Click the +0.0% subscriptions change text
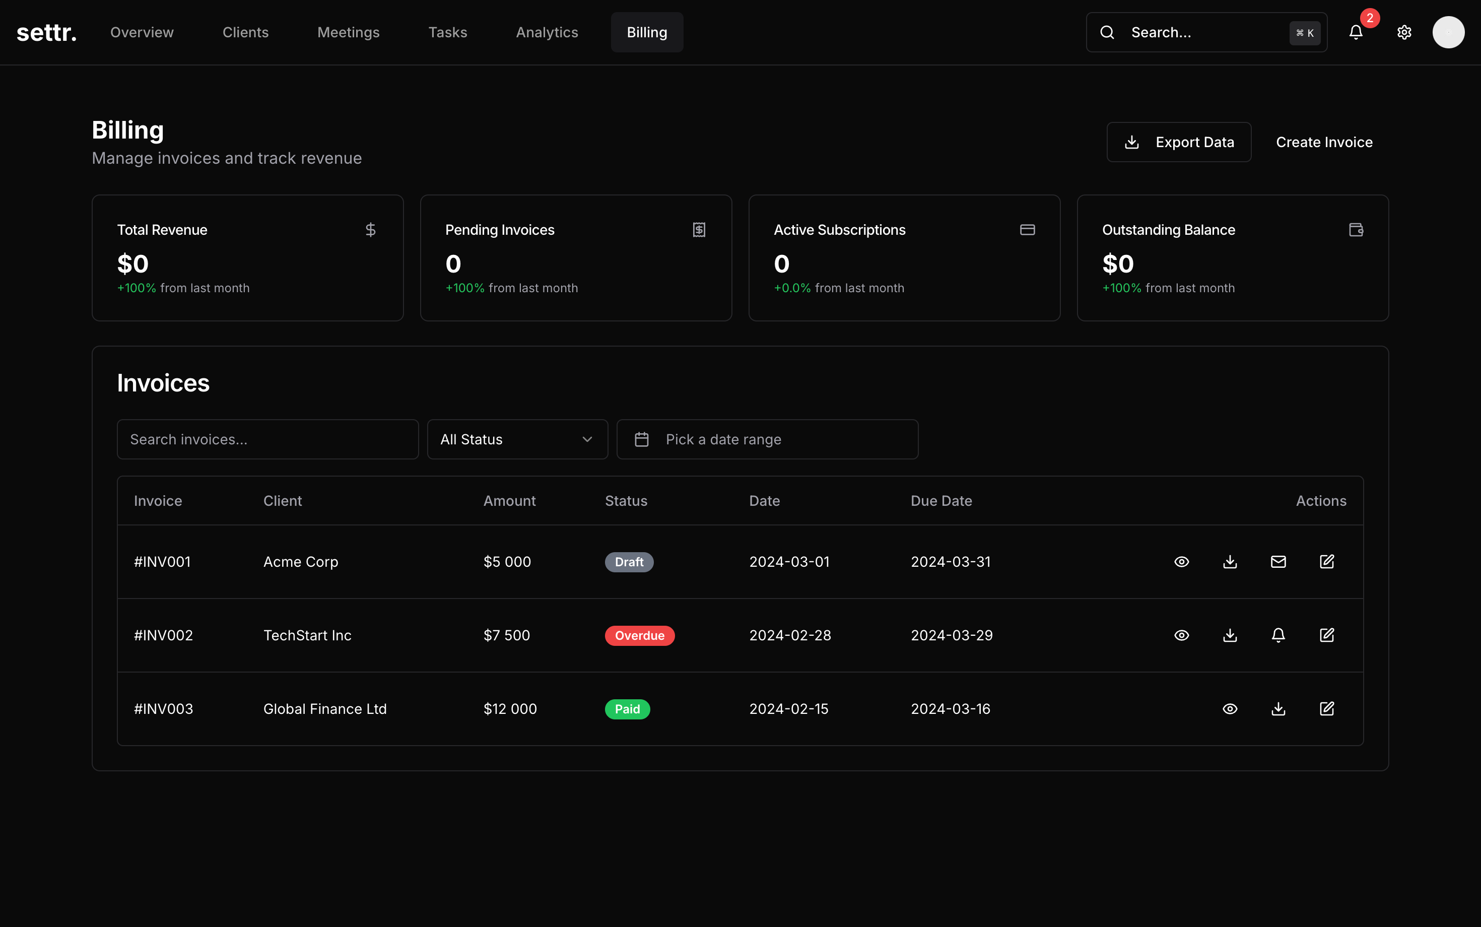Screen dimensions: 1481x927 pyautogui.click(x=792, y=288)
